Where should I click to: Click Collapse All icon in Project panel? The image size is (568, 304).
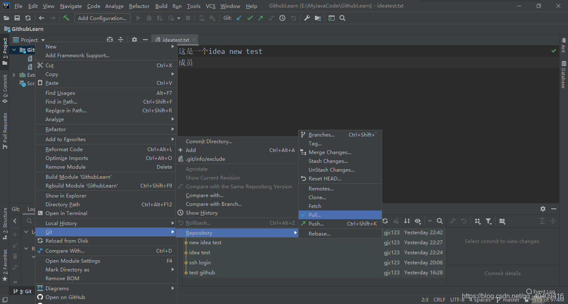(x=121, y=40)
